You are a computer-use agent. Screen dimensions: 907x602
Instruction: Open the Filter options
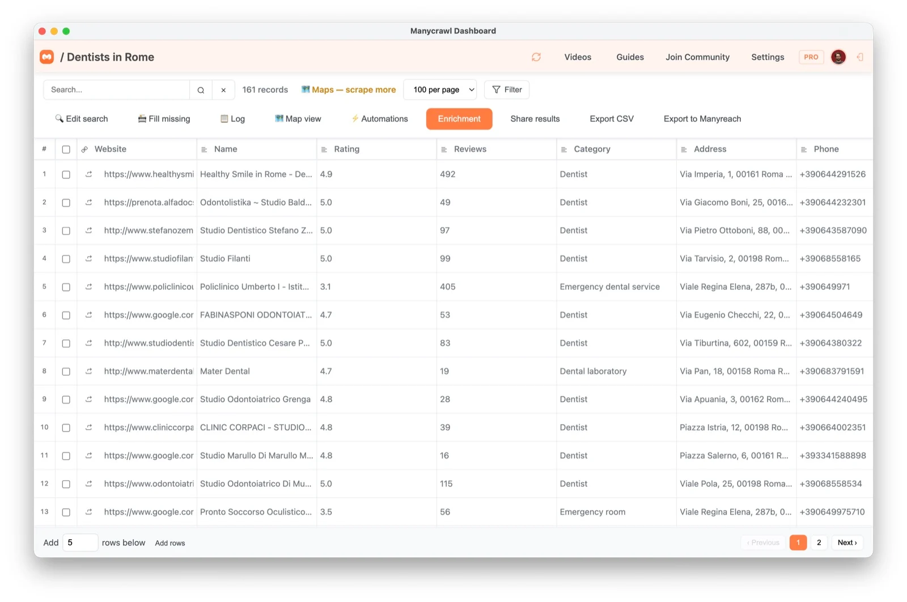507,89
